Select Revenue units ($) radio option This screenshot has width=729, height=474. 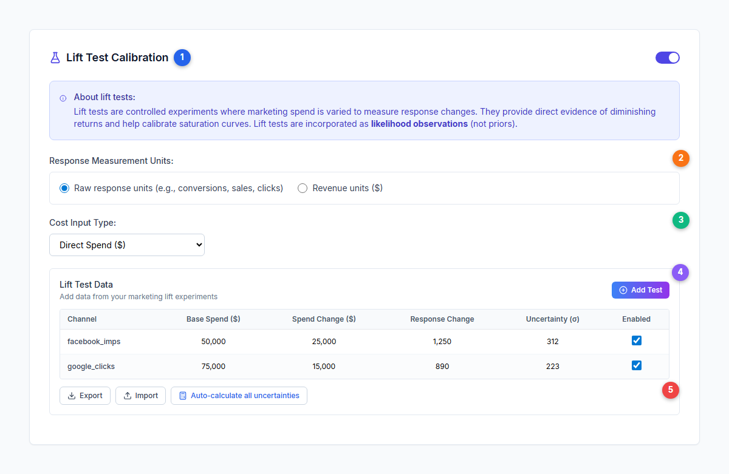tap(303, 188)
